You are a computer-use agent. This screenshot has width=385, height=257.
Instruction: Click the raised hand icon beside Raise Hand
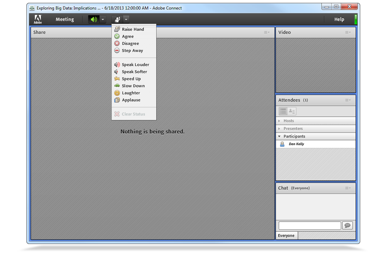point(117,29)
